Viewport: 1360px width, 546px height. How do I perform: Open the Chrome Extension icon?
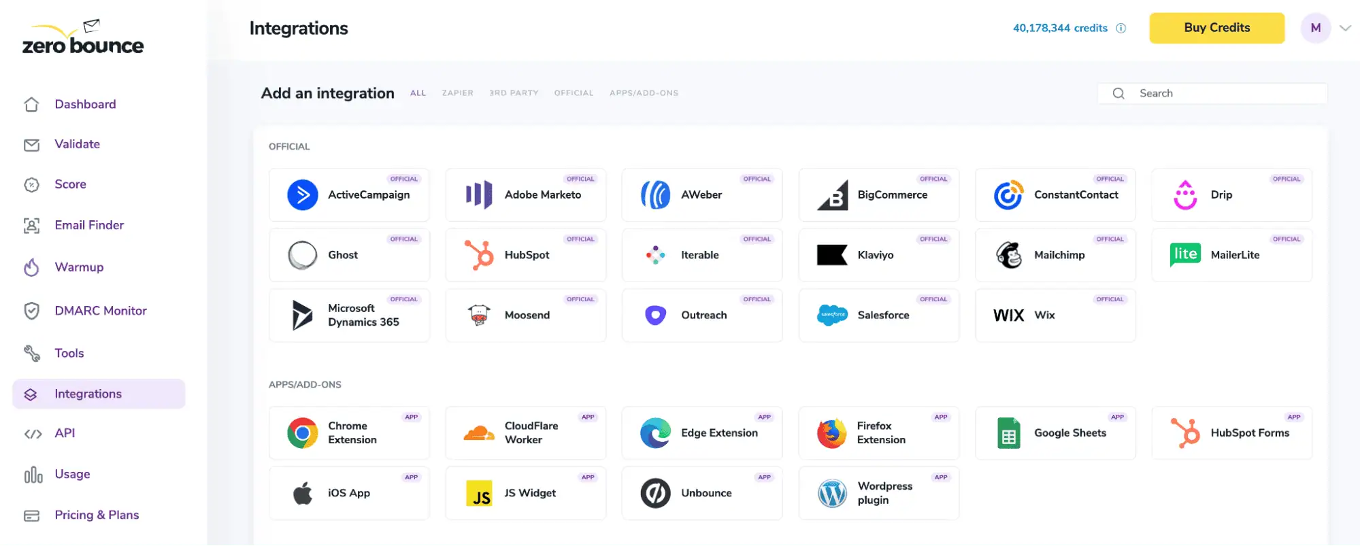click(303, 433)
